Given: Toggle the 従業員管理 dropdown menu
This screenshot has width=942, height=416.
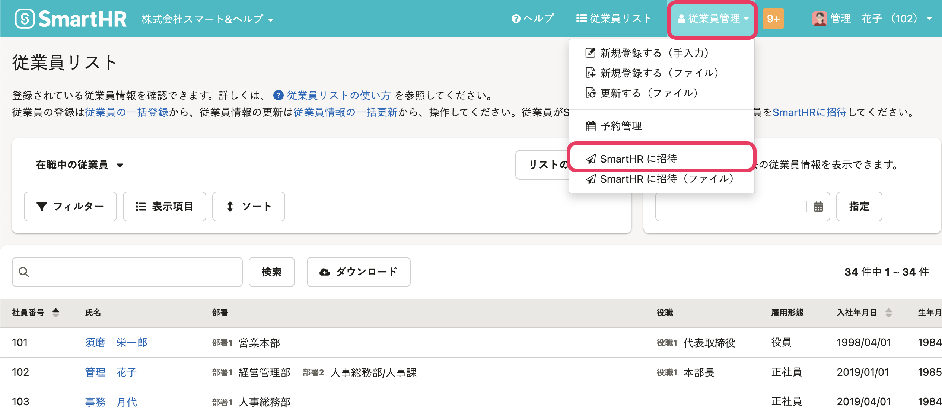Looking at the screenshot, I should (712, 19).
